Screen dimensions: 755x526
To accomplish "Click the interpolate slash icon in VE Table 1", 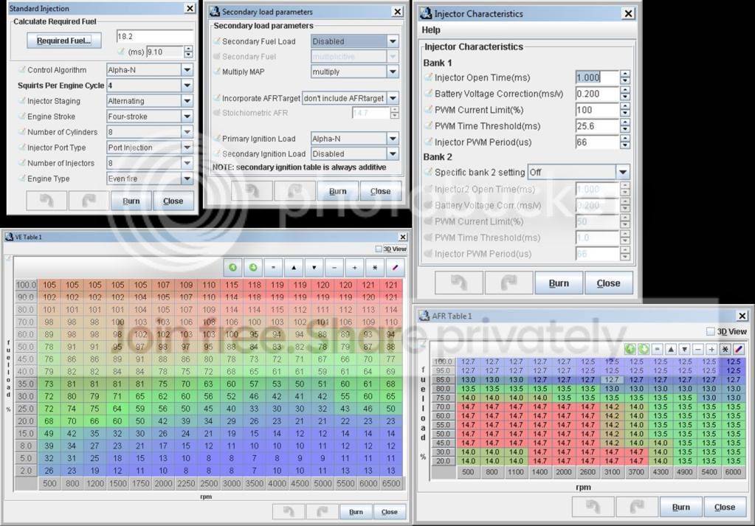I will click(395, 268).
